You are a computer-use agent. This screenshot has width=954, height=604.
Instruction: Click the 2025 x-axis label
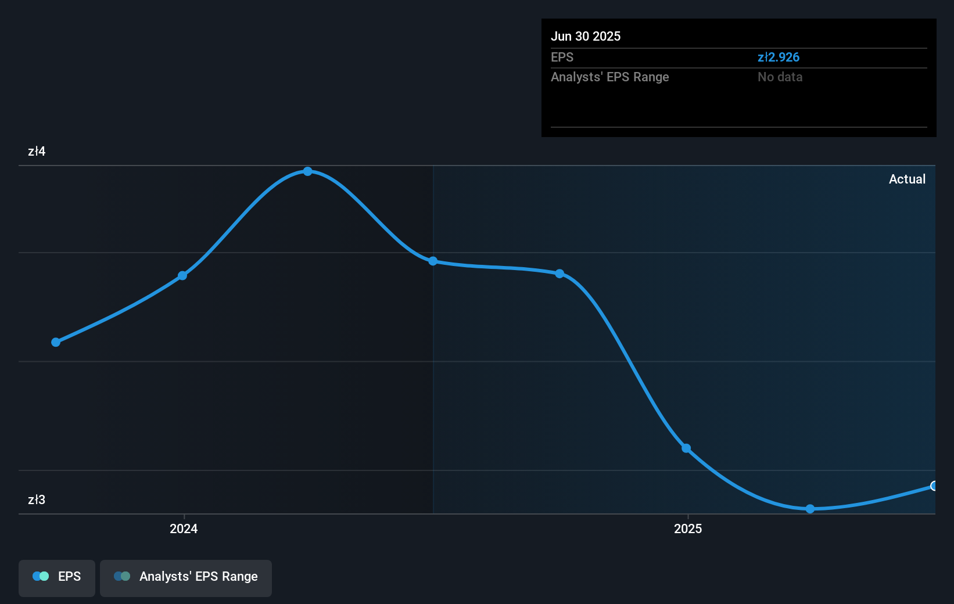click(x=688, y=528)
